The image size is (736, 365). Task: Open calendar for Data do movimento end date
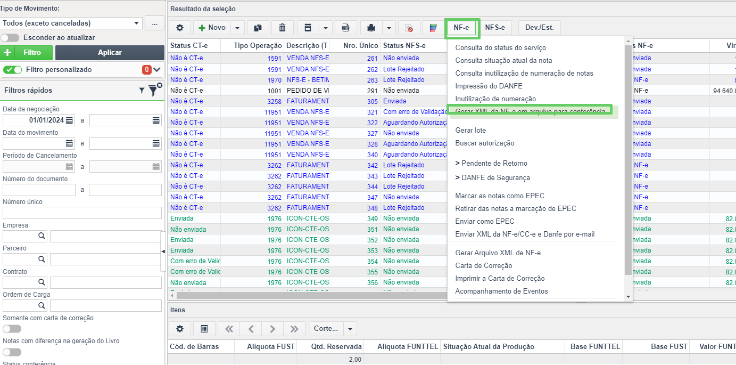(x=156, y=143)
